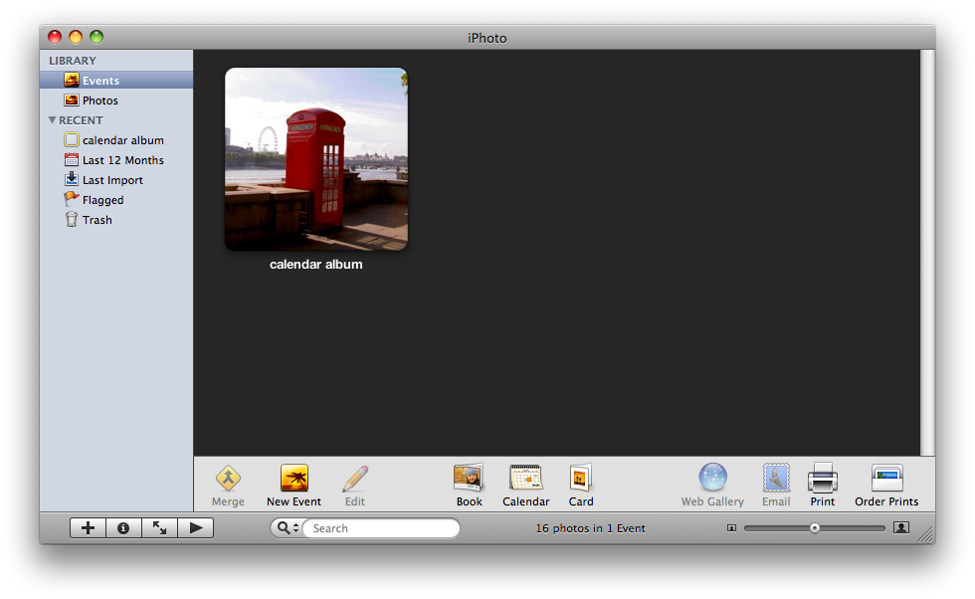Create a New Event
975x599 pixels.
pos(293,479)
